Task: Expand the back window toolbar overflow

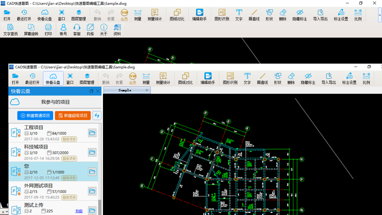Action: tap(379, 15)
